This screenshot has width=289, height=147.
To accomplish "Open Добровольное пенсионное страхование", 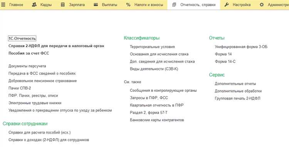I will pyautogui.click(x=42, y=81).
